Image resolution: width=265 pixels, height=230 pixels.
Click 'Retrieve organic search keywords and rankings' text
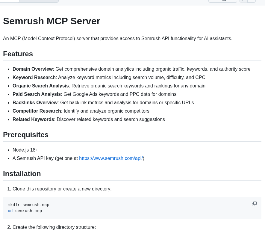138,86
